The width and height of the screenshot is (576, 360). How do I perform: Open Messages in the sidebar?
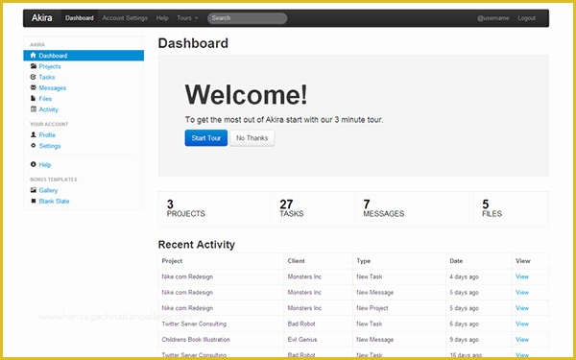coord(53,87)
